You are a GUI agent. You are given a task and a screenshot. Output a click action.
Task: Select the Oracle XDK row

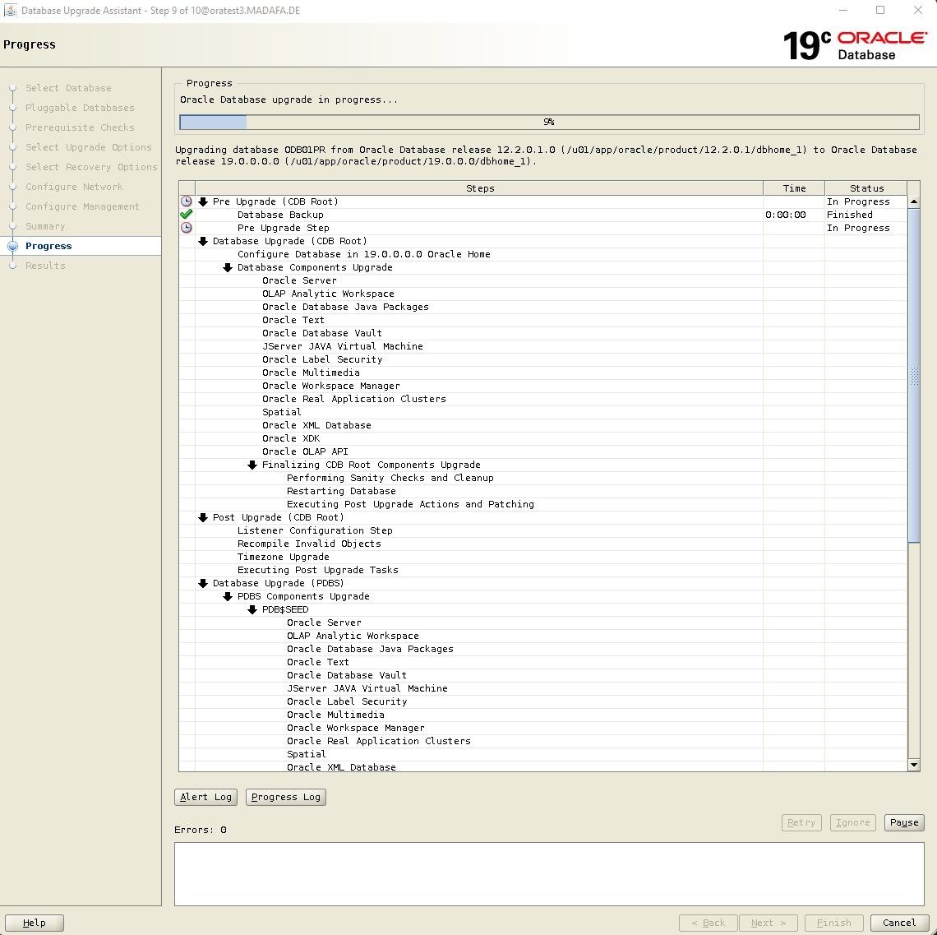(x=542, y=438)
